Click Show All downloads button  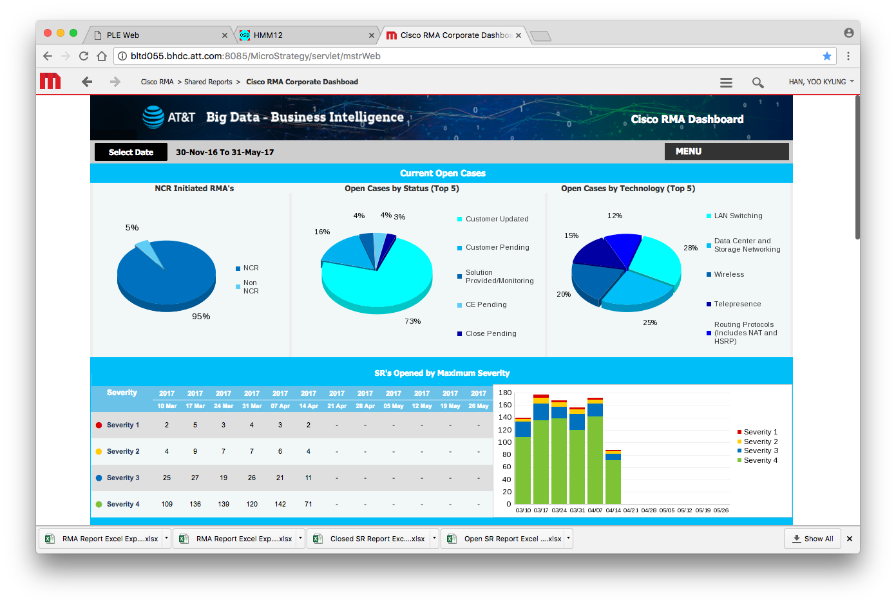[x=812, y=539]
